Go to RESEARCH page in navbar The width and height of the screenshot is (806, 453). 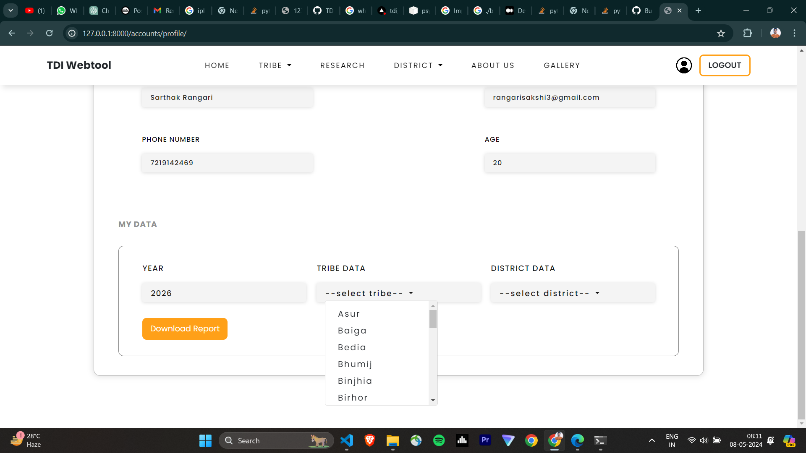pos(342,65)
